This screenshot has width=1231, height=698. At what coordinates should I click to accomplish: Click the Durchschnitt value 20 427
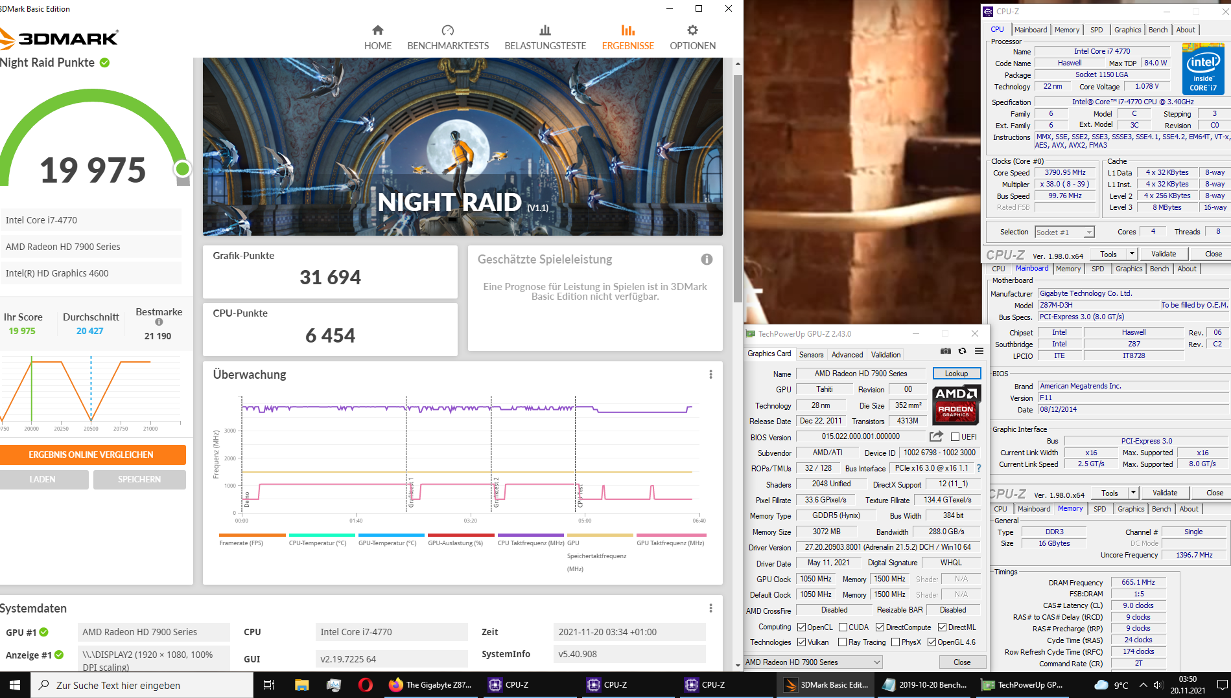pos(90,331)
